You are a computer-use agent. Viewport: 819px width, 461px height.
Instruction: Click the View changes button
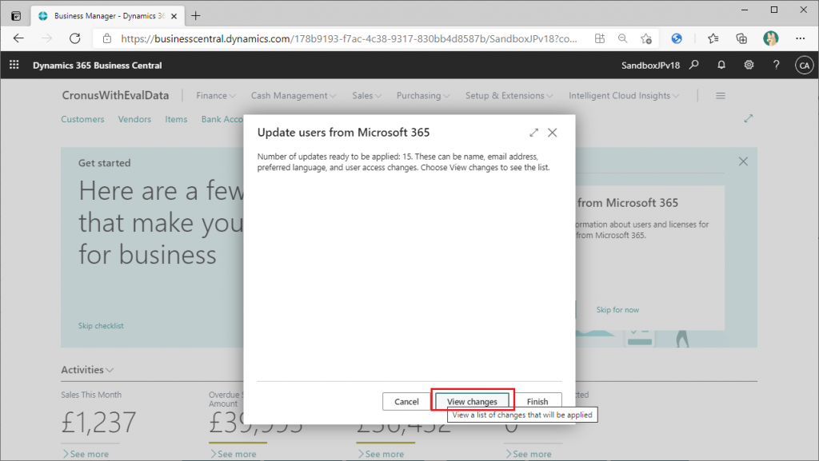(472, 402)
